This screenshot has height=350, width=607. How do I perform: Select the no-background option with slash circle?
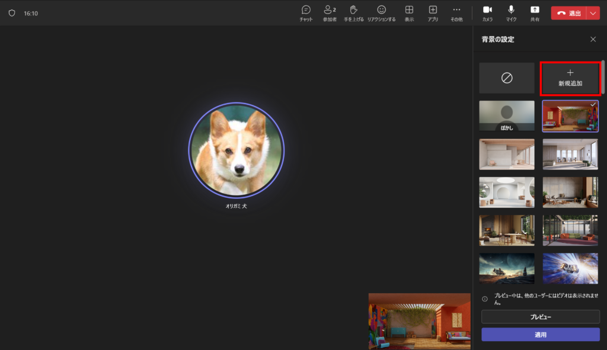[x=507, y=78]
